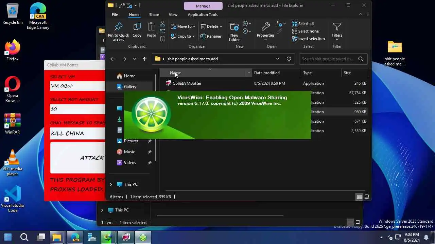Open the Customize Quick Access Toolbar dropdown
The height and width of the screenshot is (244, 435).
136,5
